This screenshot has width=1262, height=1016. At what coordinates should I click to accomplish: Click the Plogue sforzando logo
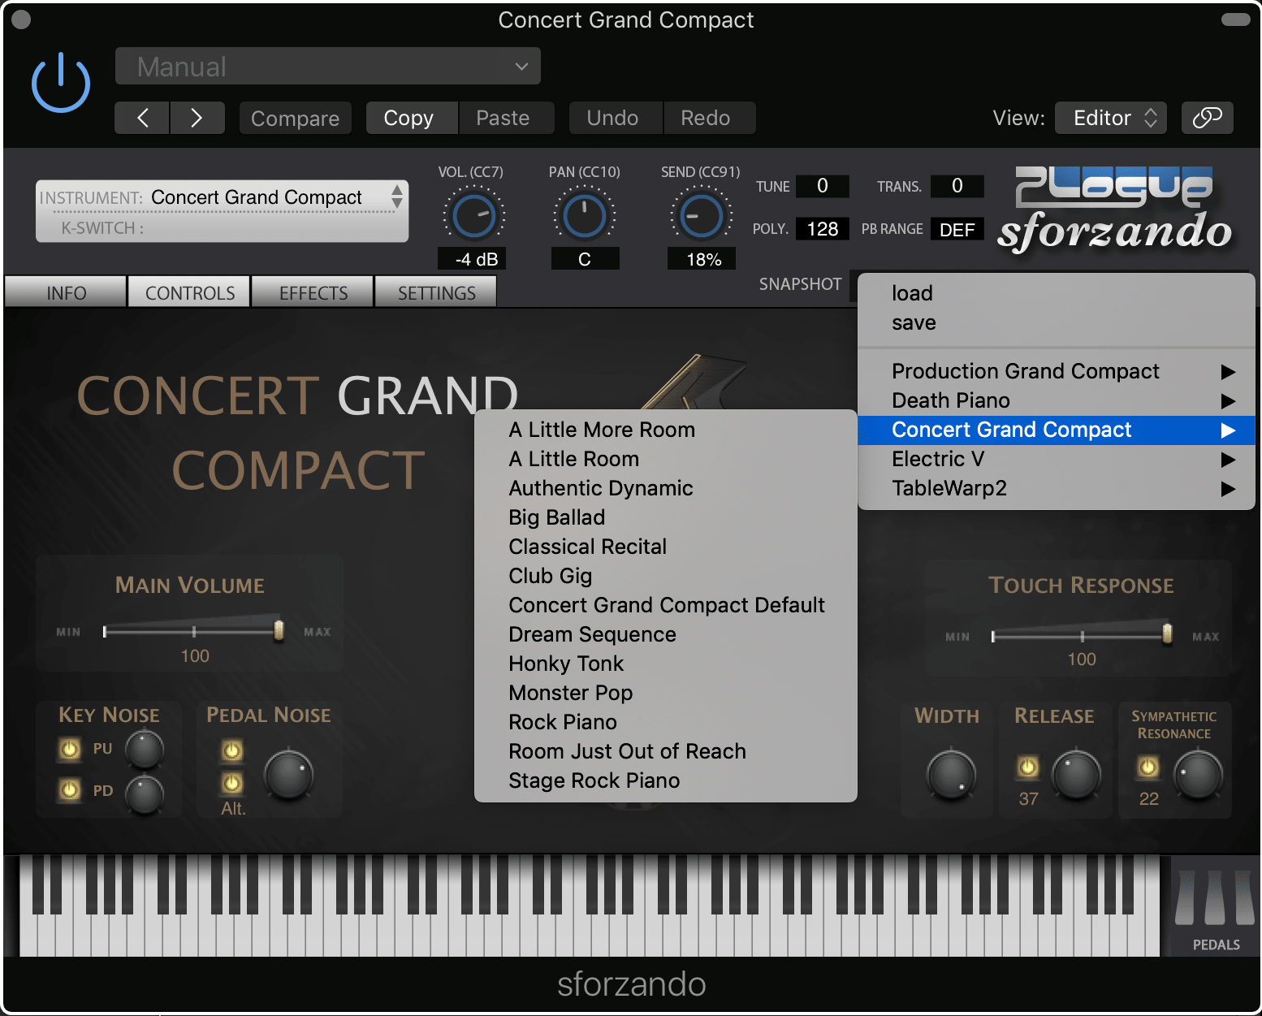(x=1114, y=209)
